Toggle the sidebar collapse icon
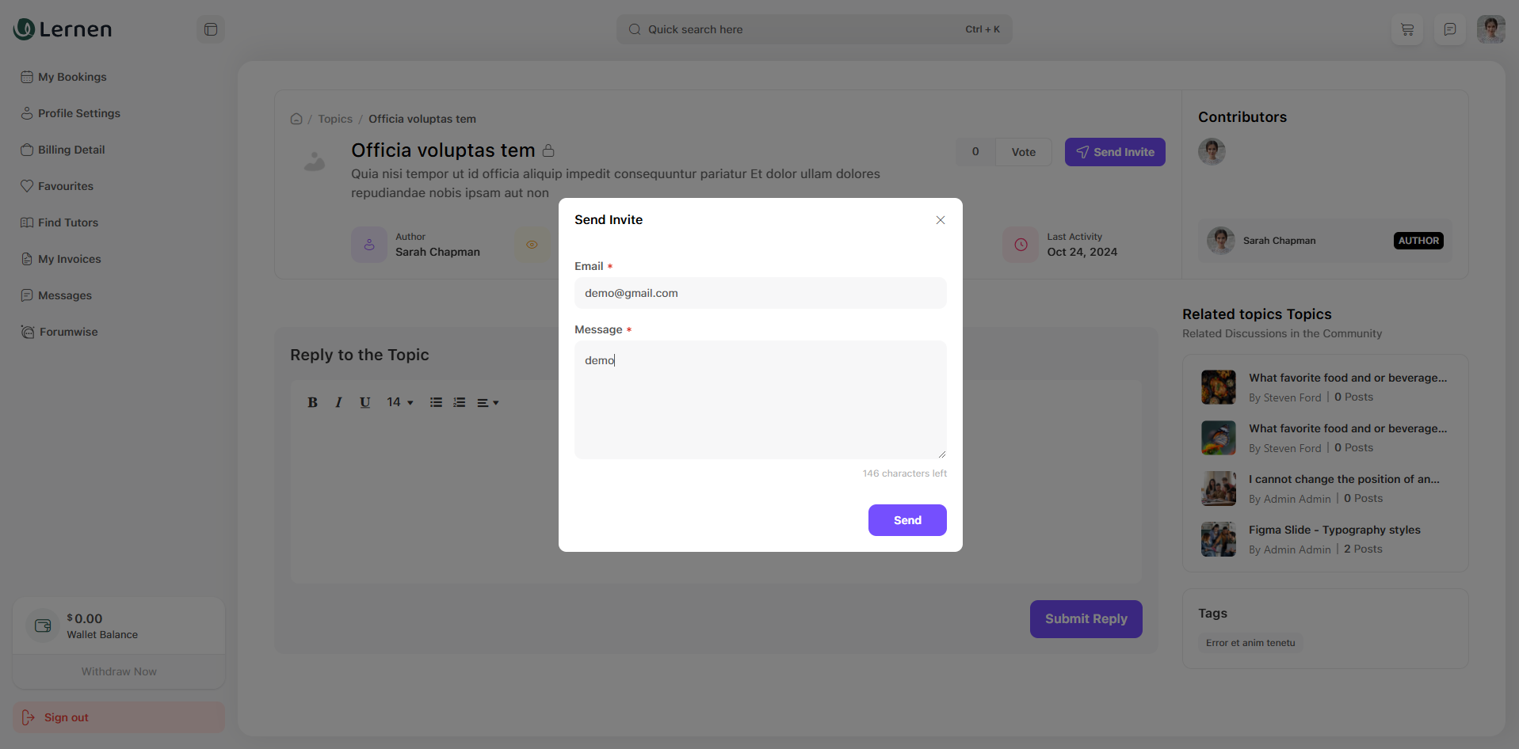Image resolution: width=1519 pixels, height=749 pixels. click(x=211, y=29)
